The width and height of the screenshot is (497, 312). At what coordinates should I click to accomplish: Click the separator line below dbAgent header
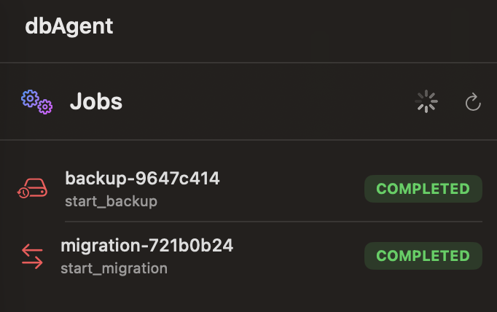(x=248, y=63)
